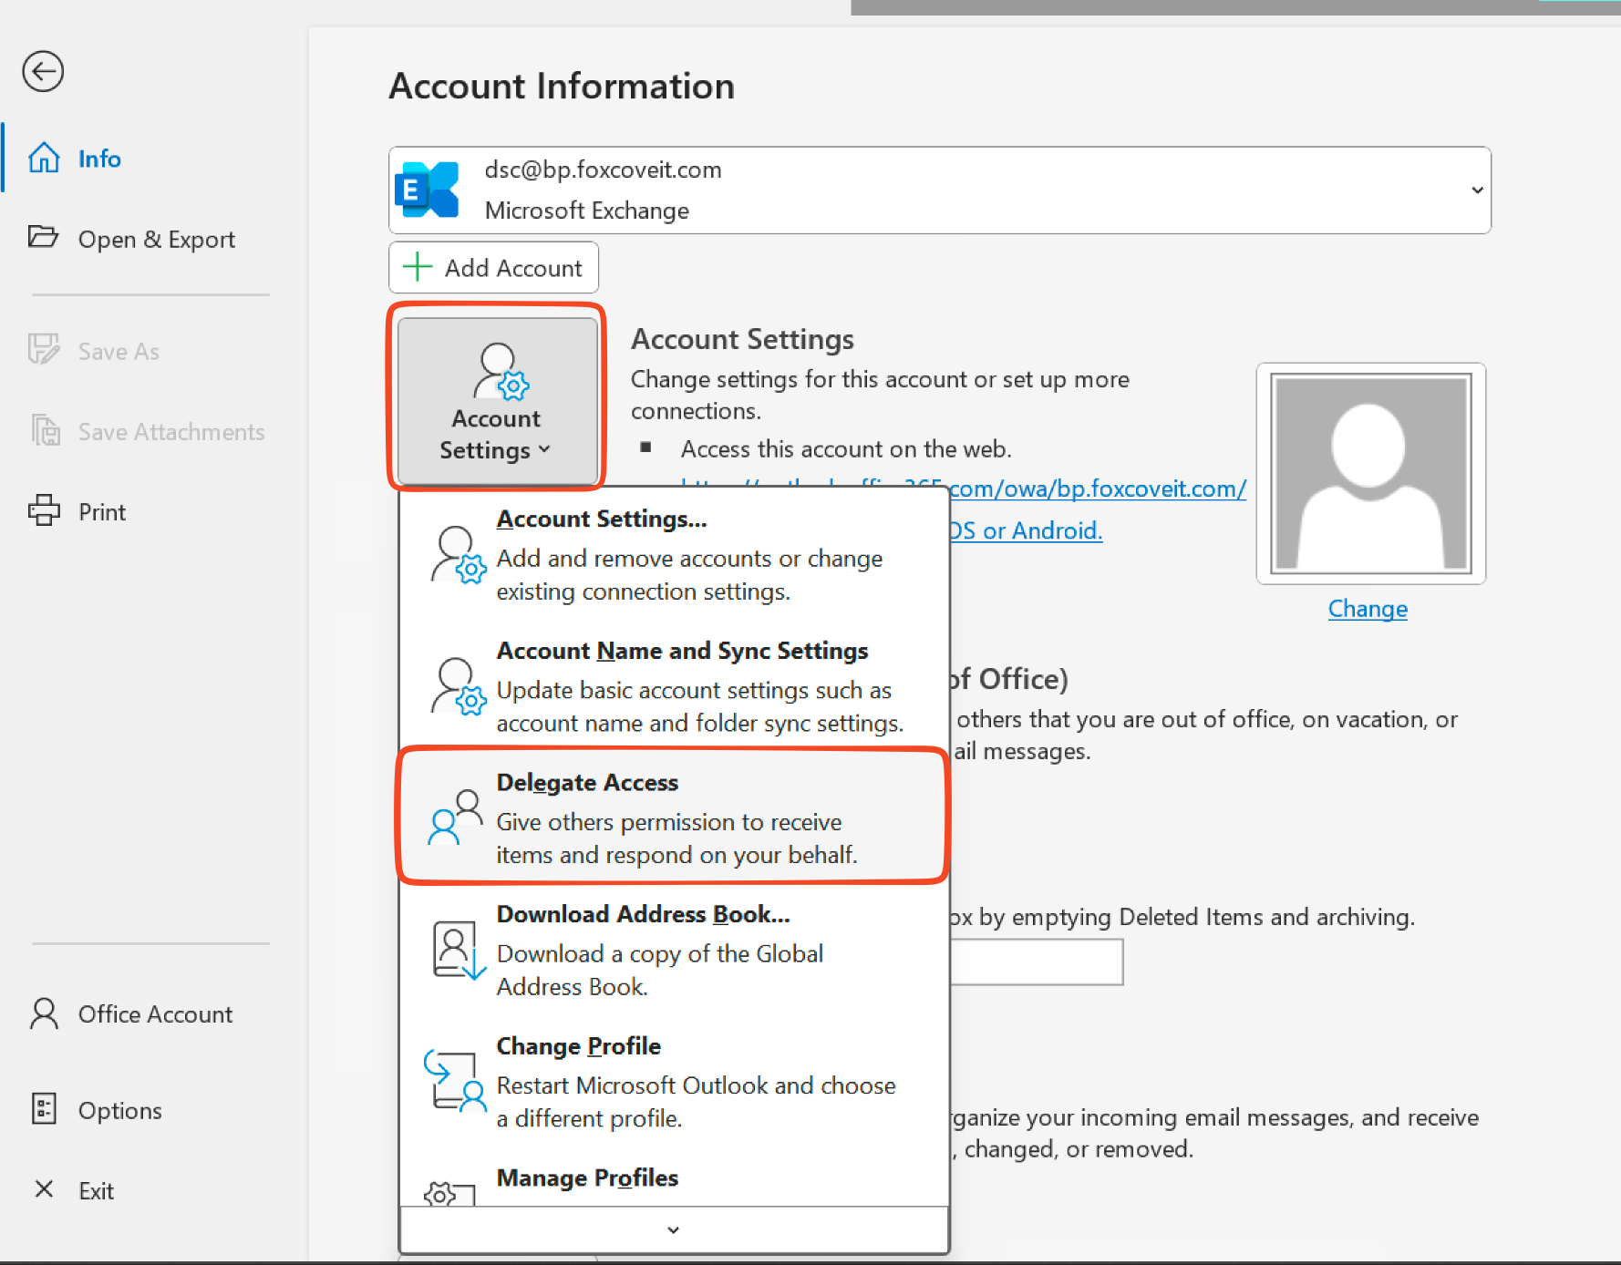Screen dimensions: 1621x1265
Task: Click the dsc@bp.foxcoveit.com account text
Action: coord(603,170)
